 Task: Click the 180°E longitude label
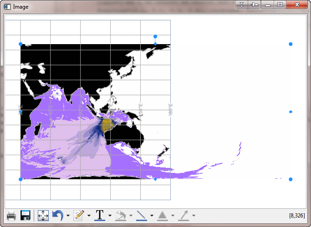[170, 110]
